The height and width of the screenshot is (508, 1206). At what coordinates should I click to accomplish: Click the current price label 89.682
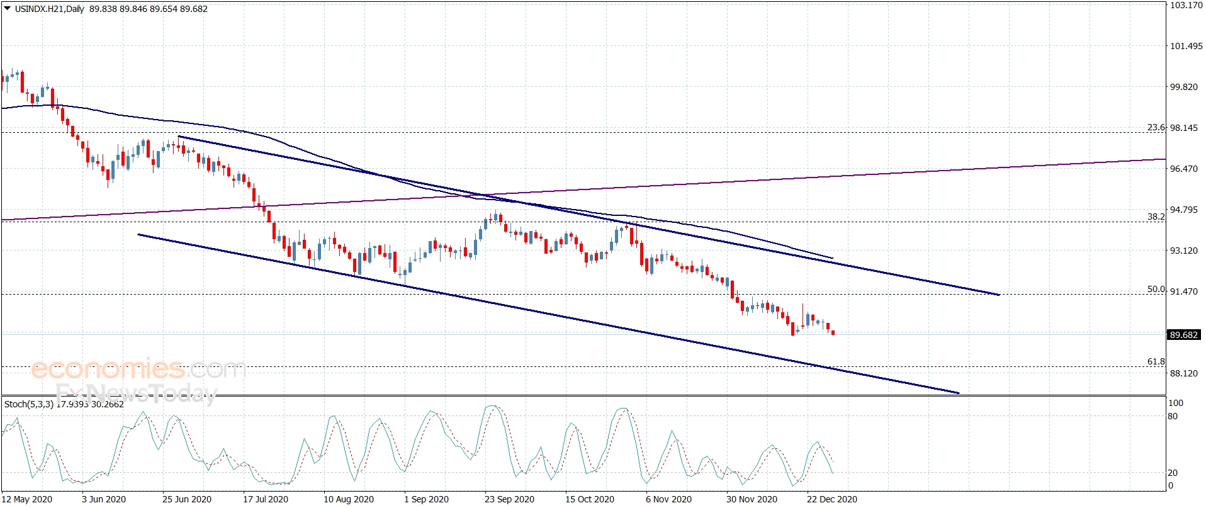(x=1184, y=335)
